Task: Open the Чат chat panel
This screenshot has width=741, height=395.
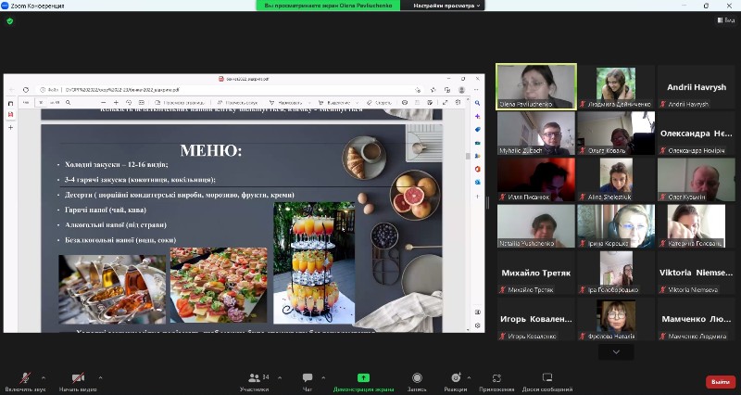Action: (x=308, y=382)
